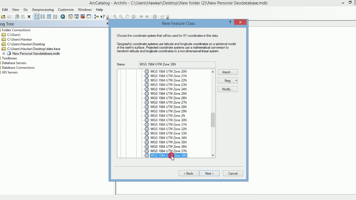The image size is (356, 200).
Task: Select WGS 1984 UTM Zone 33N
Action: tap(169, 133)
